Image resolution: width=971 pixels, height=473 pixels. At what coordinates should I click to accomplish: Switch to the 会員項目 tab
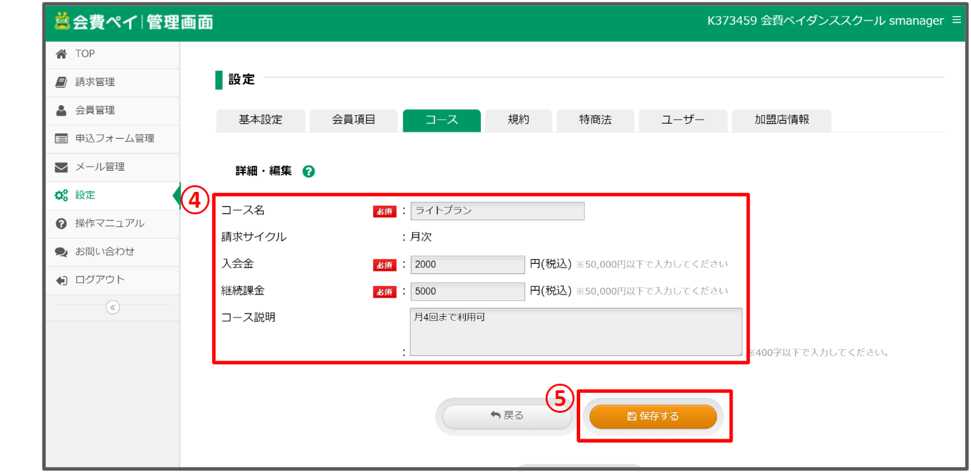(354, 120)
